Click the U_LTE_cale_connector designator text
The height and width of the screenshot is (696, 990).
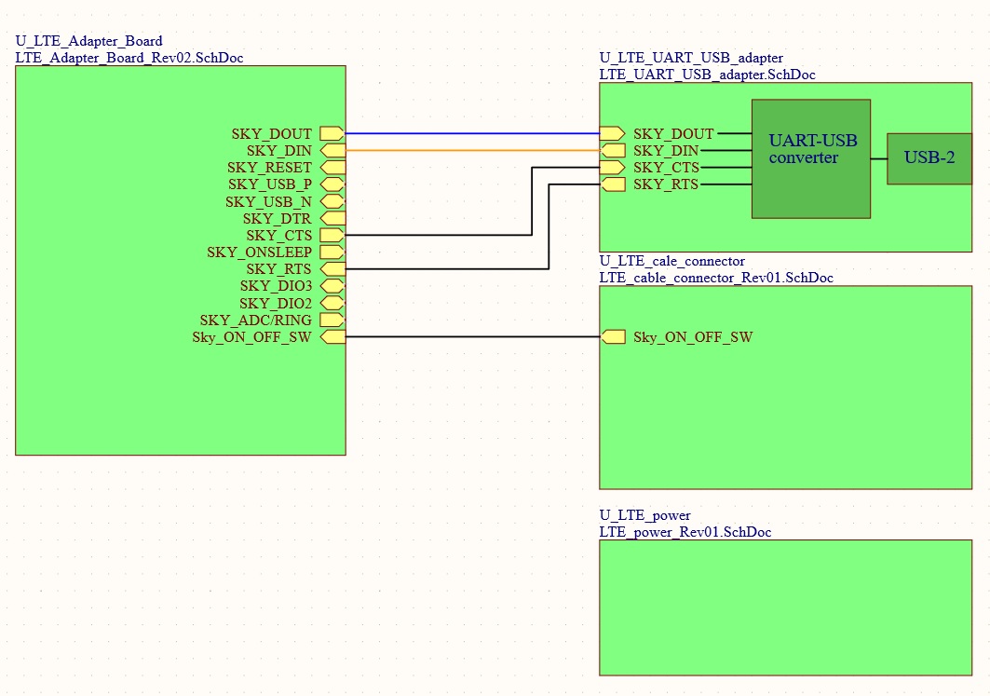671,261
